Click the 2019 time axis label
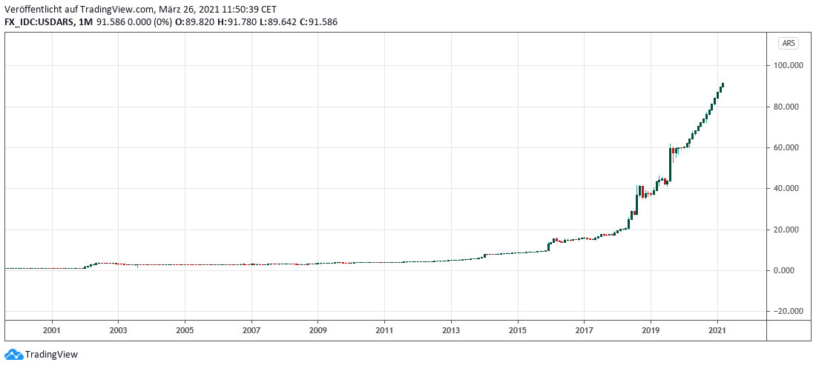This screenshot has height=368, width=816. click(651, 330)
